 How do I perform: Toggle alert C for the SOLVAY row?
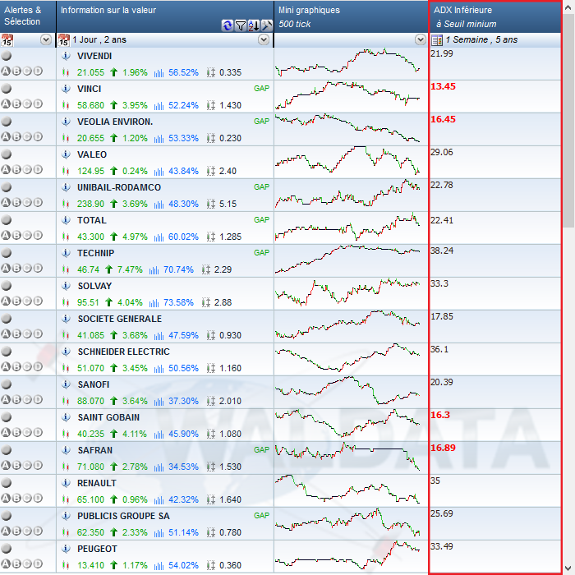[27, 301]
